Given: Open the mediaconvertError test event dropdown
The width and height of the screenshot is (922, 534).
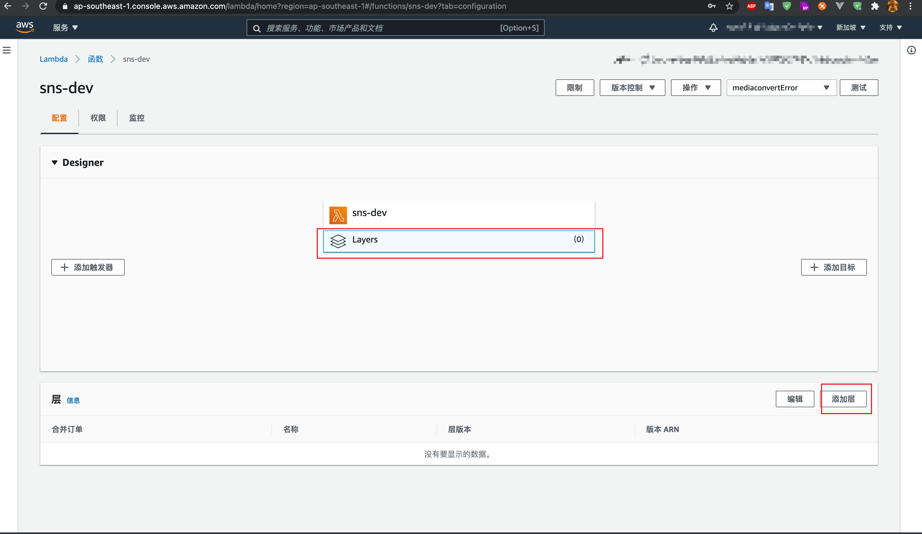Looking at the screenshot, I should coord(781,87).
